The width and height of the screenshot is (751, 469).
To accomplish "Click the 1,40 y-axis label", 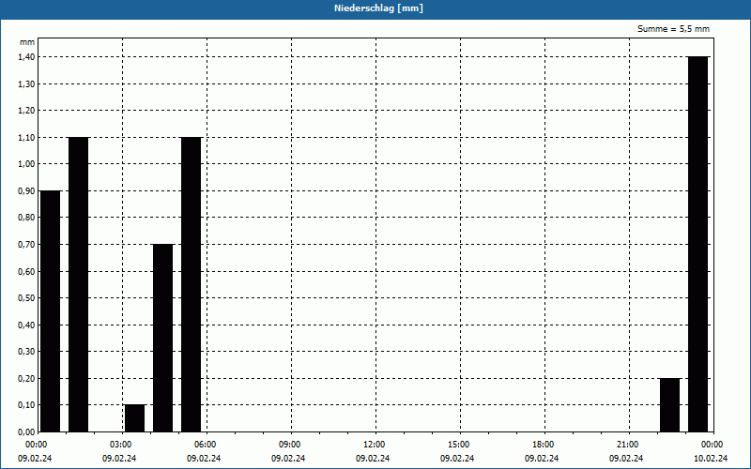I will (x=26, y=57).
